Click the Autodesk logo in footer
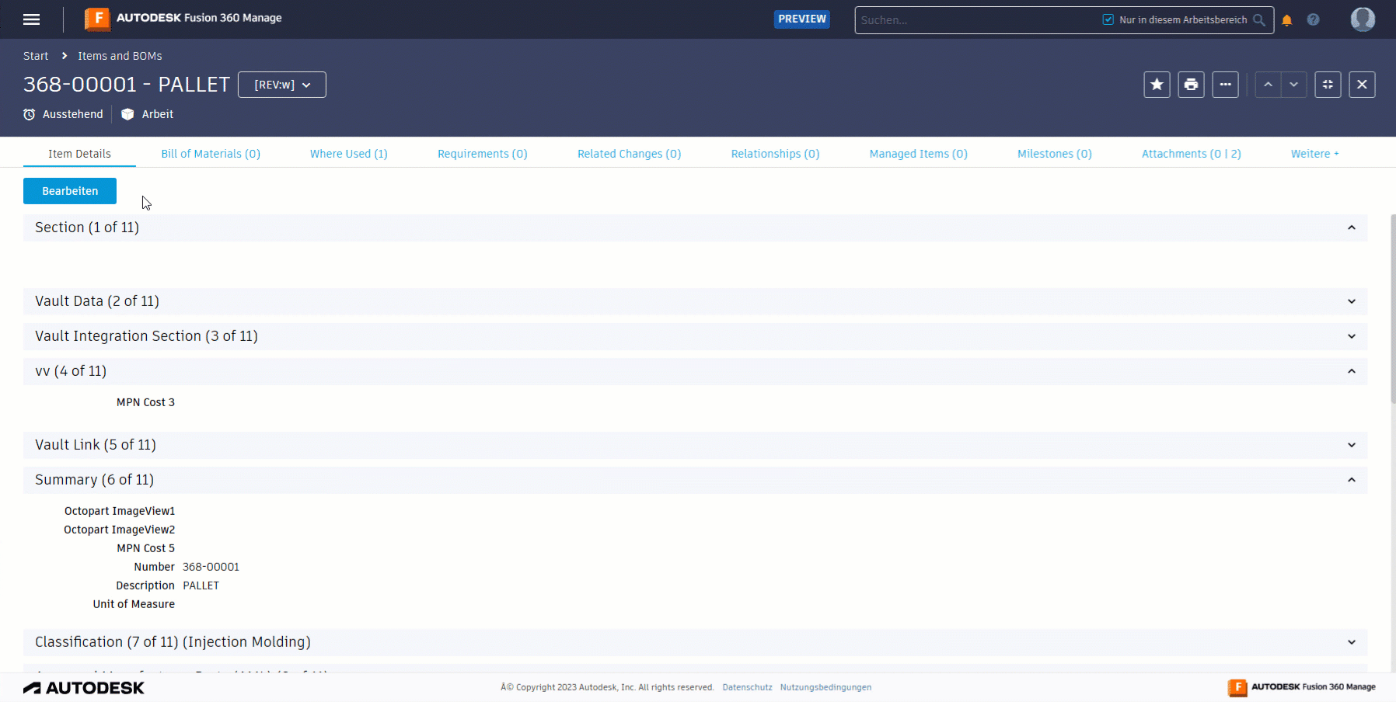1396x702 pixels. pyautogui.click(x=84, y=688)
